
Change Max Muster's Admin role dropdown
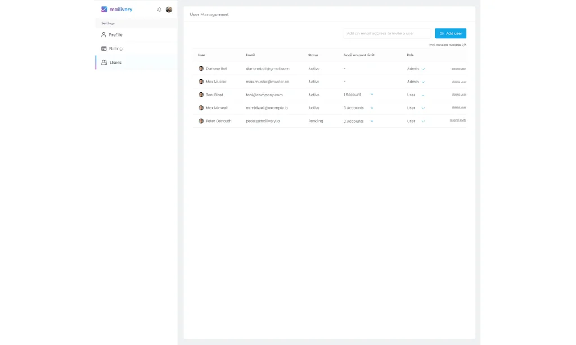click(423, 82)
